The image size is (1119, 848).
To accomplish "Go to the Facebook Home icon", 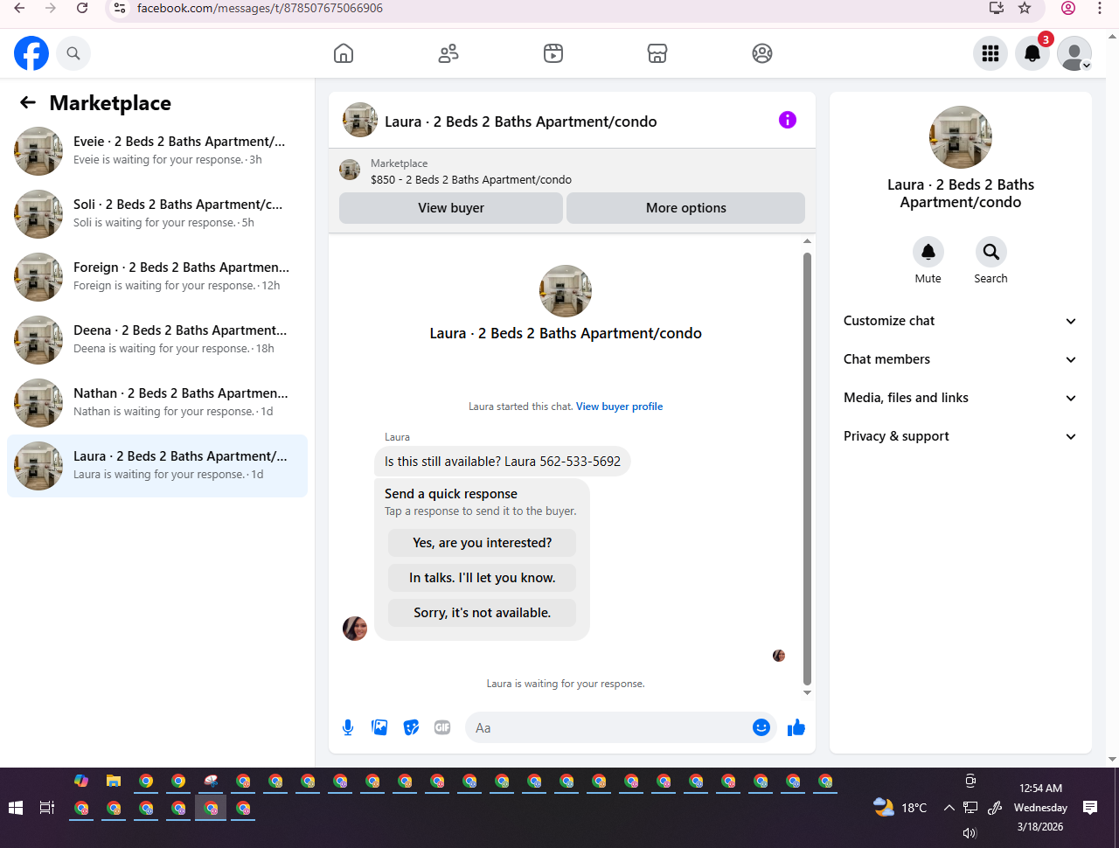I will click(344, 53).
